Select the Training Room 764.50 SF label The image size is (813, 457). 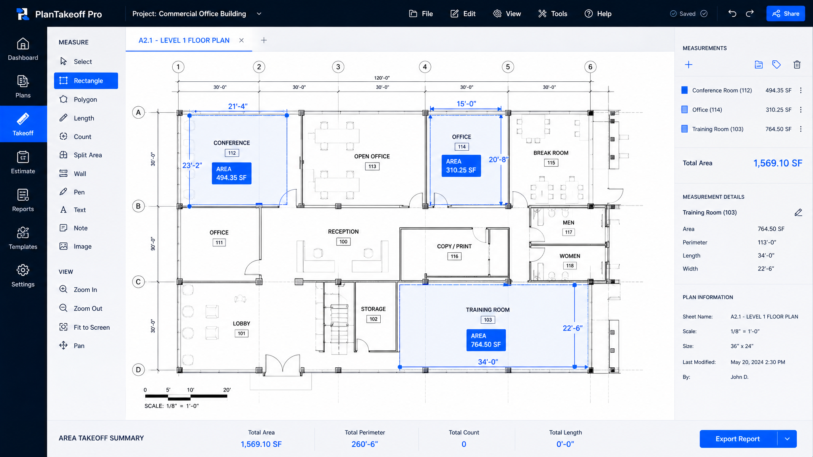[486, 340]
